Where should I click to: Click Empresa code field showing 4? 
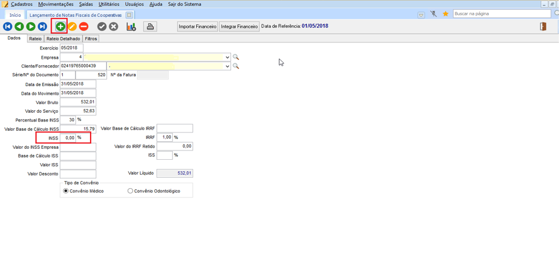(71, 57)
